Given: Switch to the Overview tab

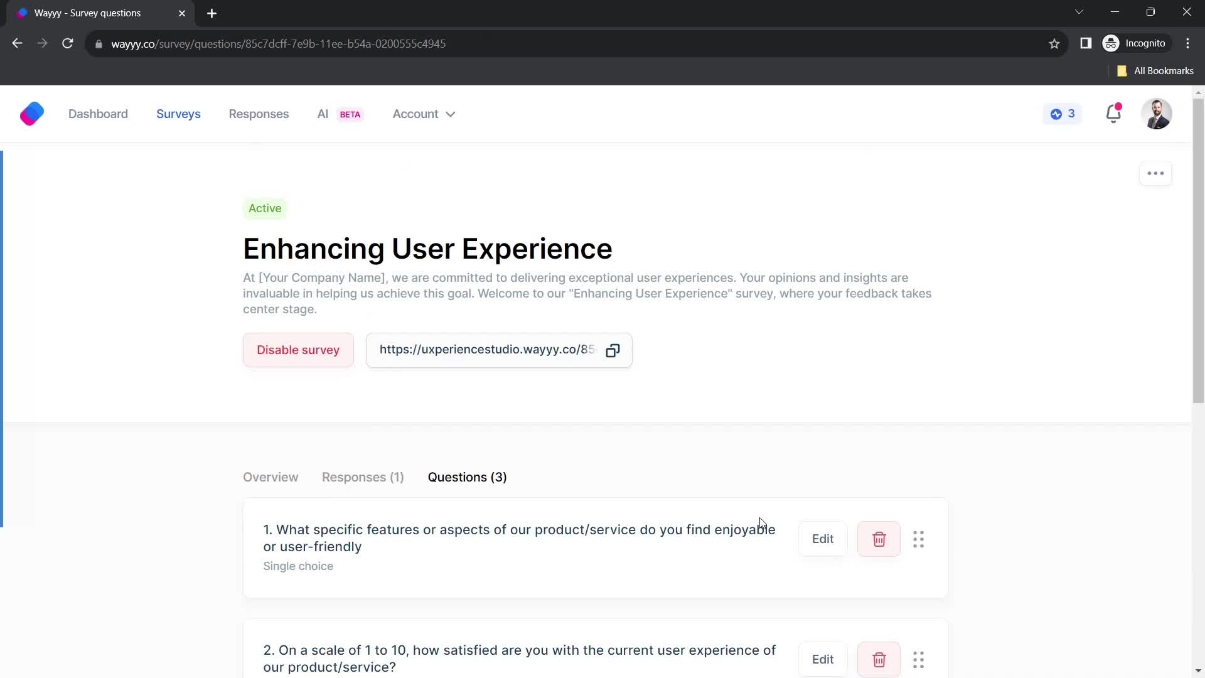Looking at the screenshot, I should pos(270,477).
